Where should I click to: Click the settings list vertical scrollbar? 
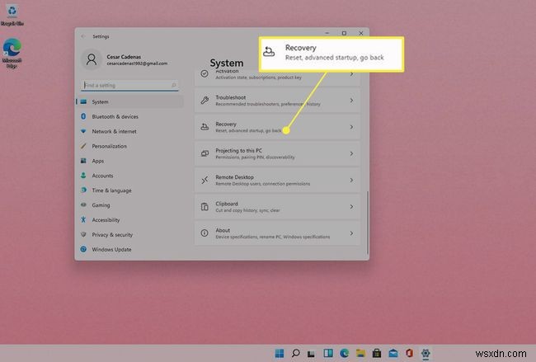pyautogui.click(x=368, y=222)
